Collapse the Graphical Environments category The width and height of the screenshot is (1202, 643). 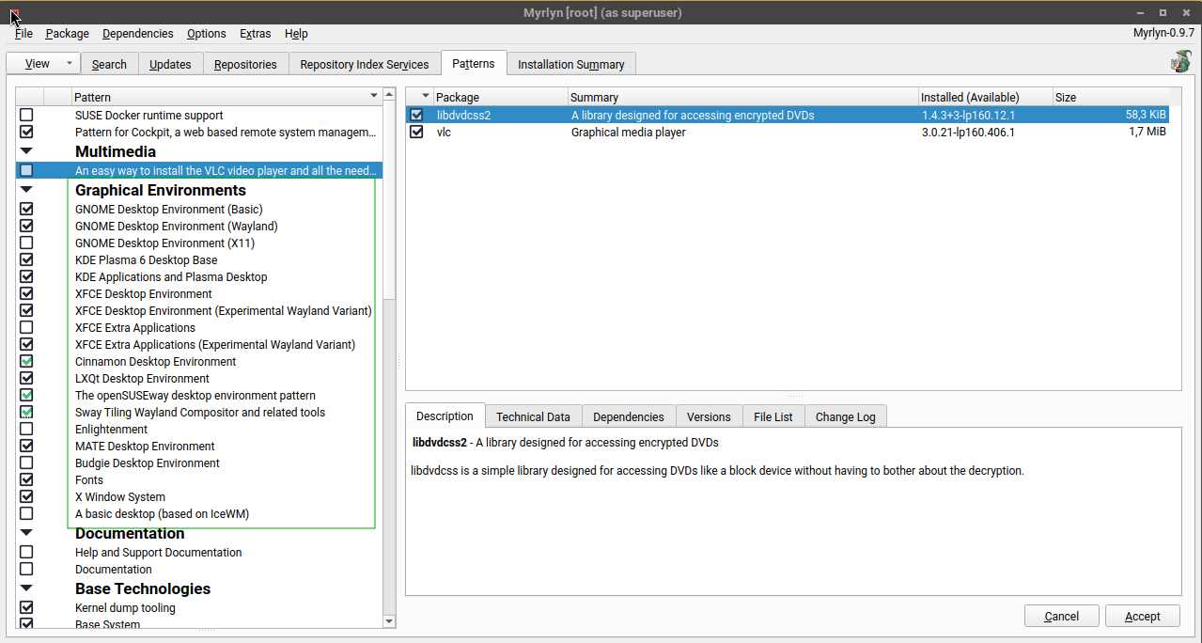pyautogui.click(x=26, y=190)
